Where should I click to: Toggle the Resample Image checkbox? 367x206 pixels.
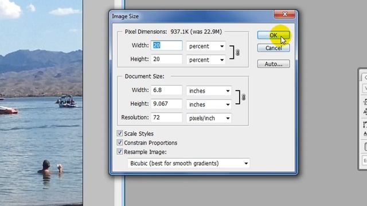click(x=120, y=152)
